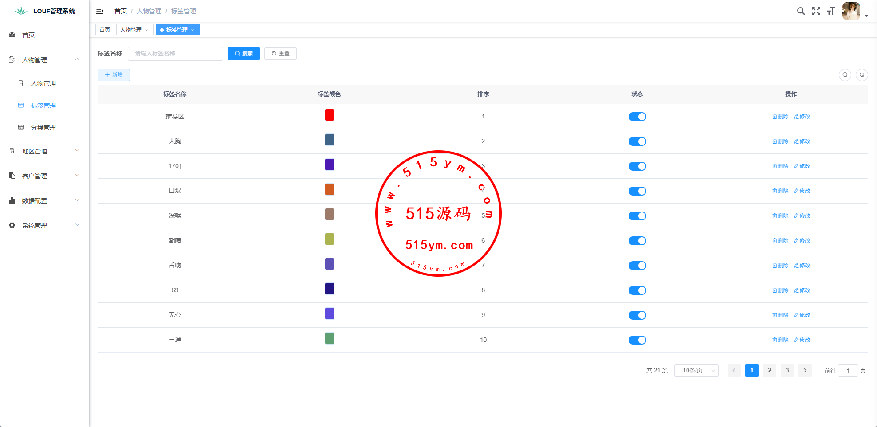The height and width of the screenshot is (427, 877).
Task: Switch to the 人物管理 page tab
Action: pyautogui.click(x=131, y=30)
